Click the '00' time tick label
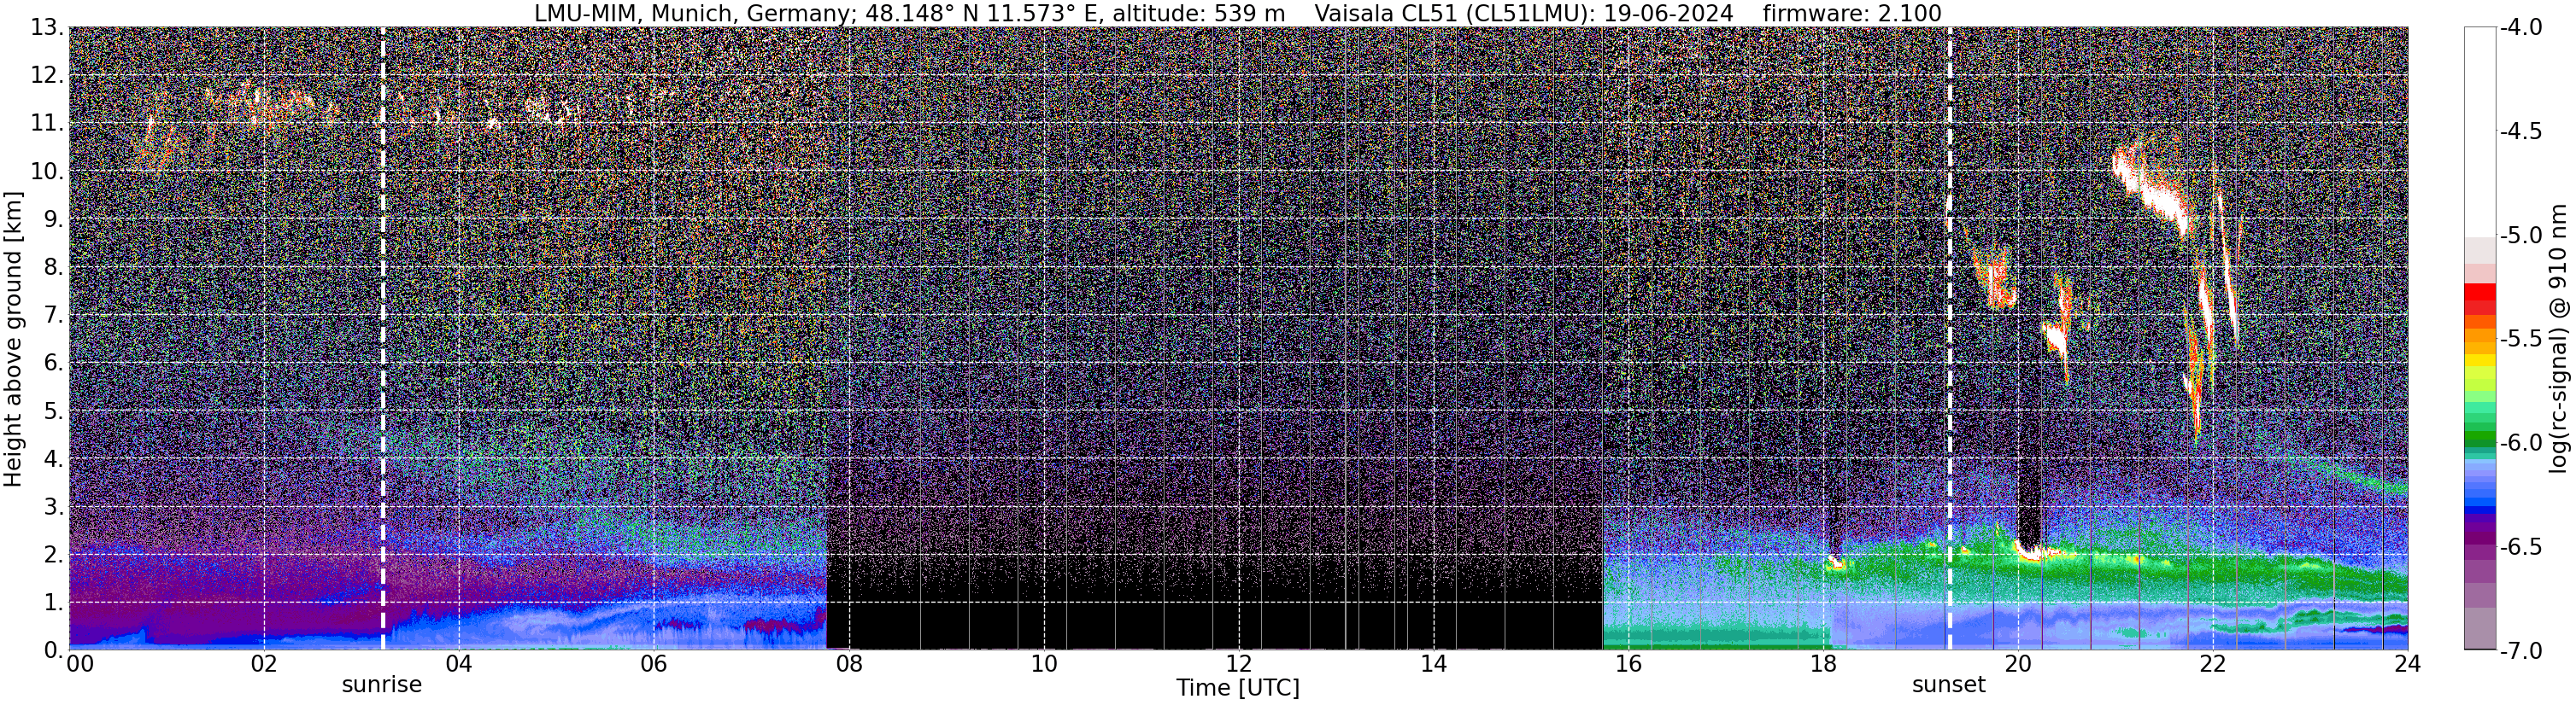 [80, 664]
